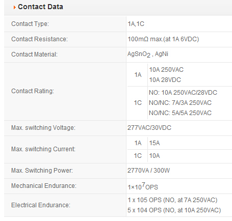Image resolution: width=232 pixels, height=221 pixels.
Task: Click the Contact Data section heading
Action: pyautogui.click(x=40, y=7)
